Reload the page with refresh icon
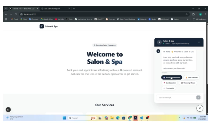The width and height of the screenshot is (212, 127). click(x=16, y=14)
